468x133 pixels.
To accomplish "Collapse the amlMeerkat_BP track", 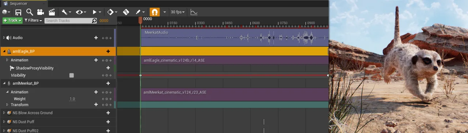I will 4,83.
